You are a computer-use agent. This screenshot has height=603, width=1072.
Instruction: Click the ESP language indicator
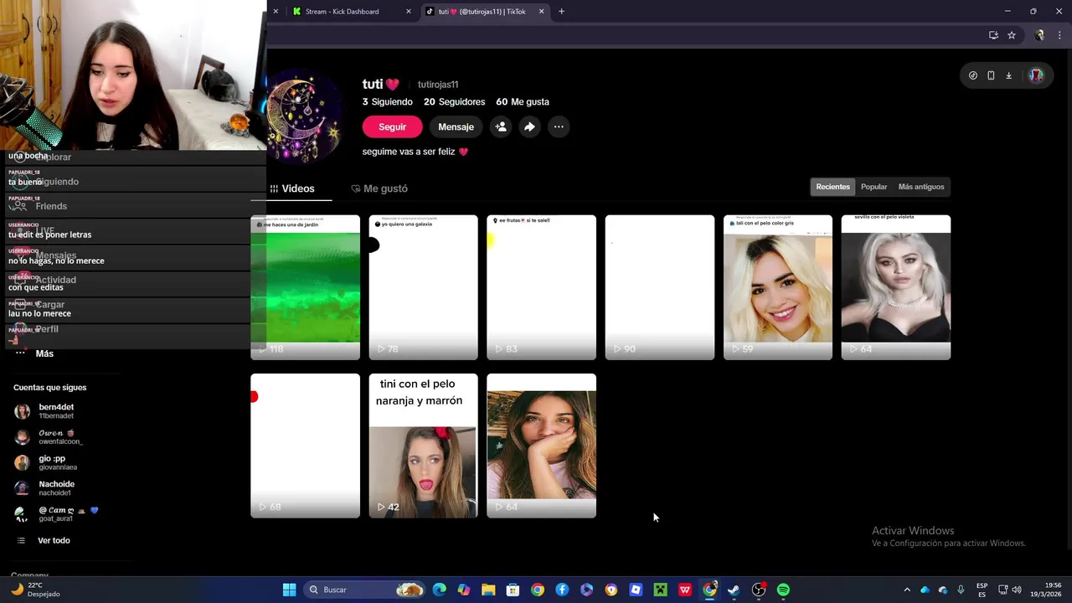982,590
